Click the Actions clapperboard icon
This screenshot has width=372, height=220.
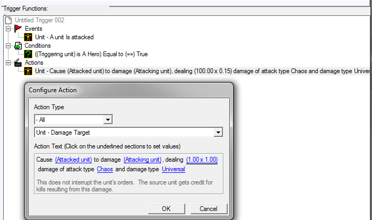click(x=18, y=63)
